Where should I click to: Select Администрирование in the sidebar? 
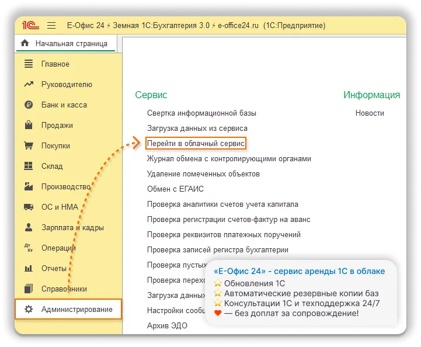(x=76, y=309)
